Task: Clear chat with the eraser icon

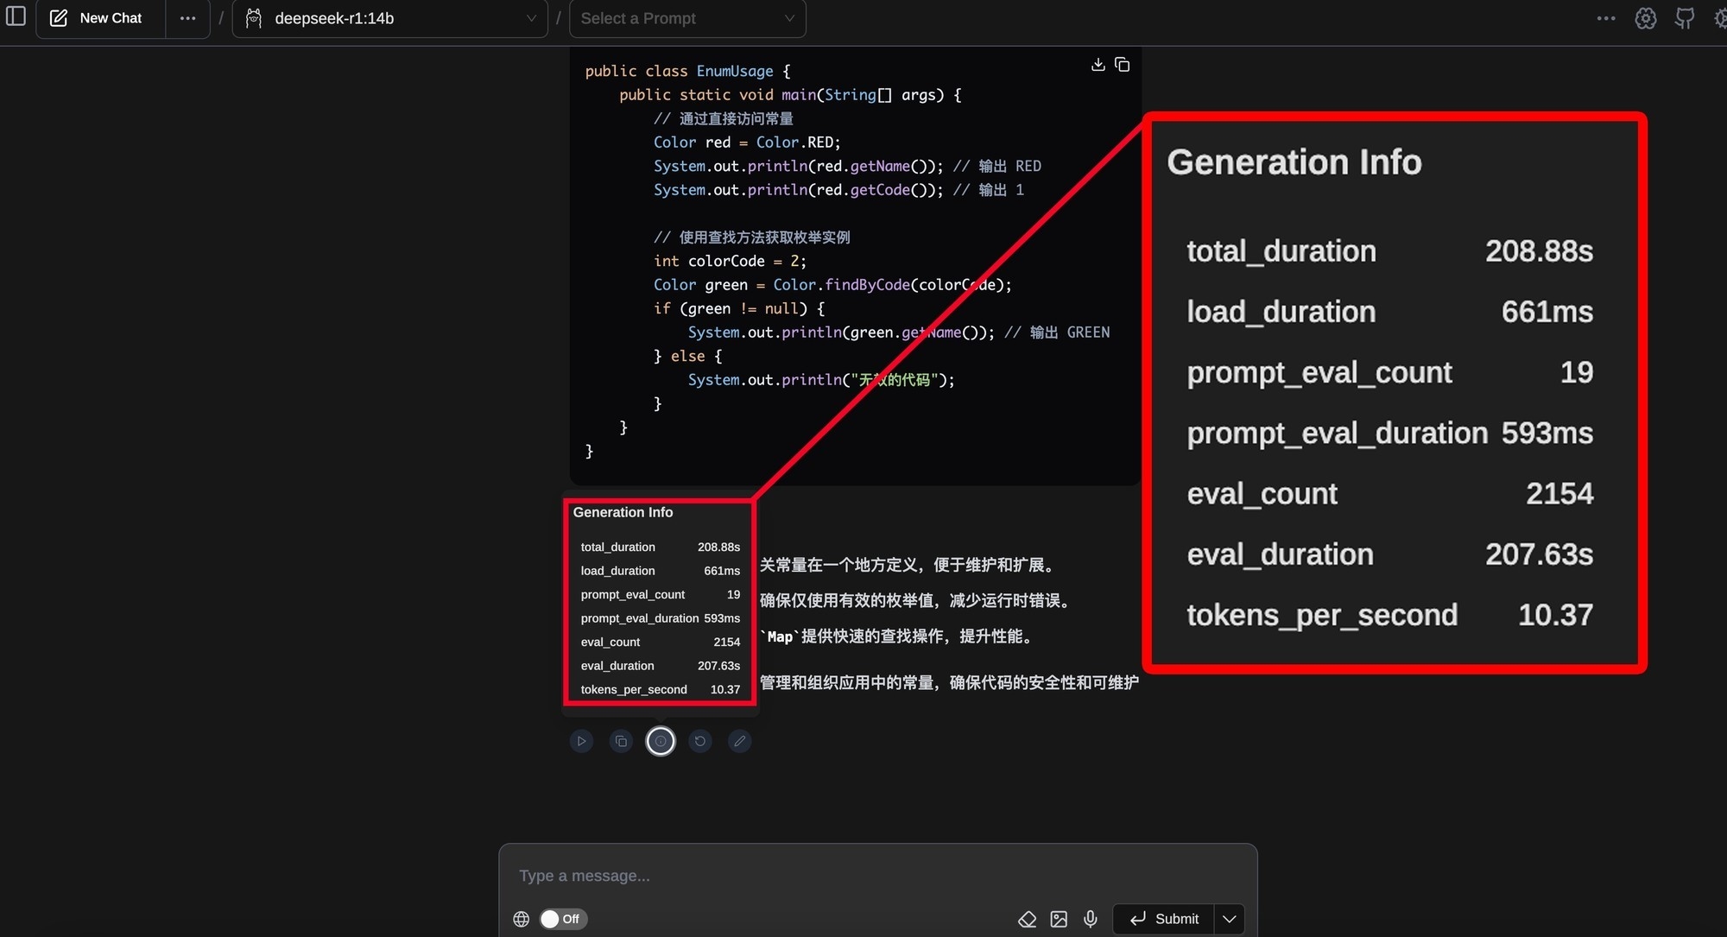Action: click(x=1028, y=919)
